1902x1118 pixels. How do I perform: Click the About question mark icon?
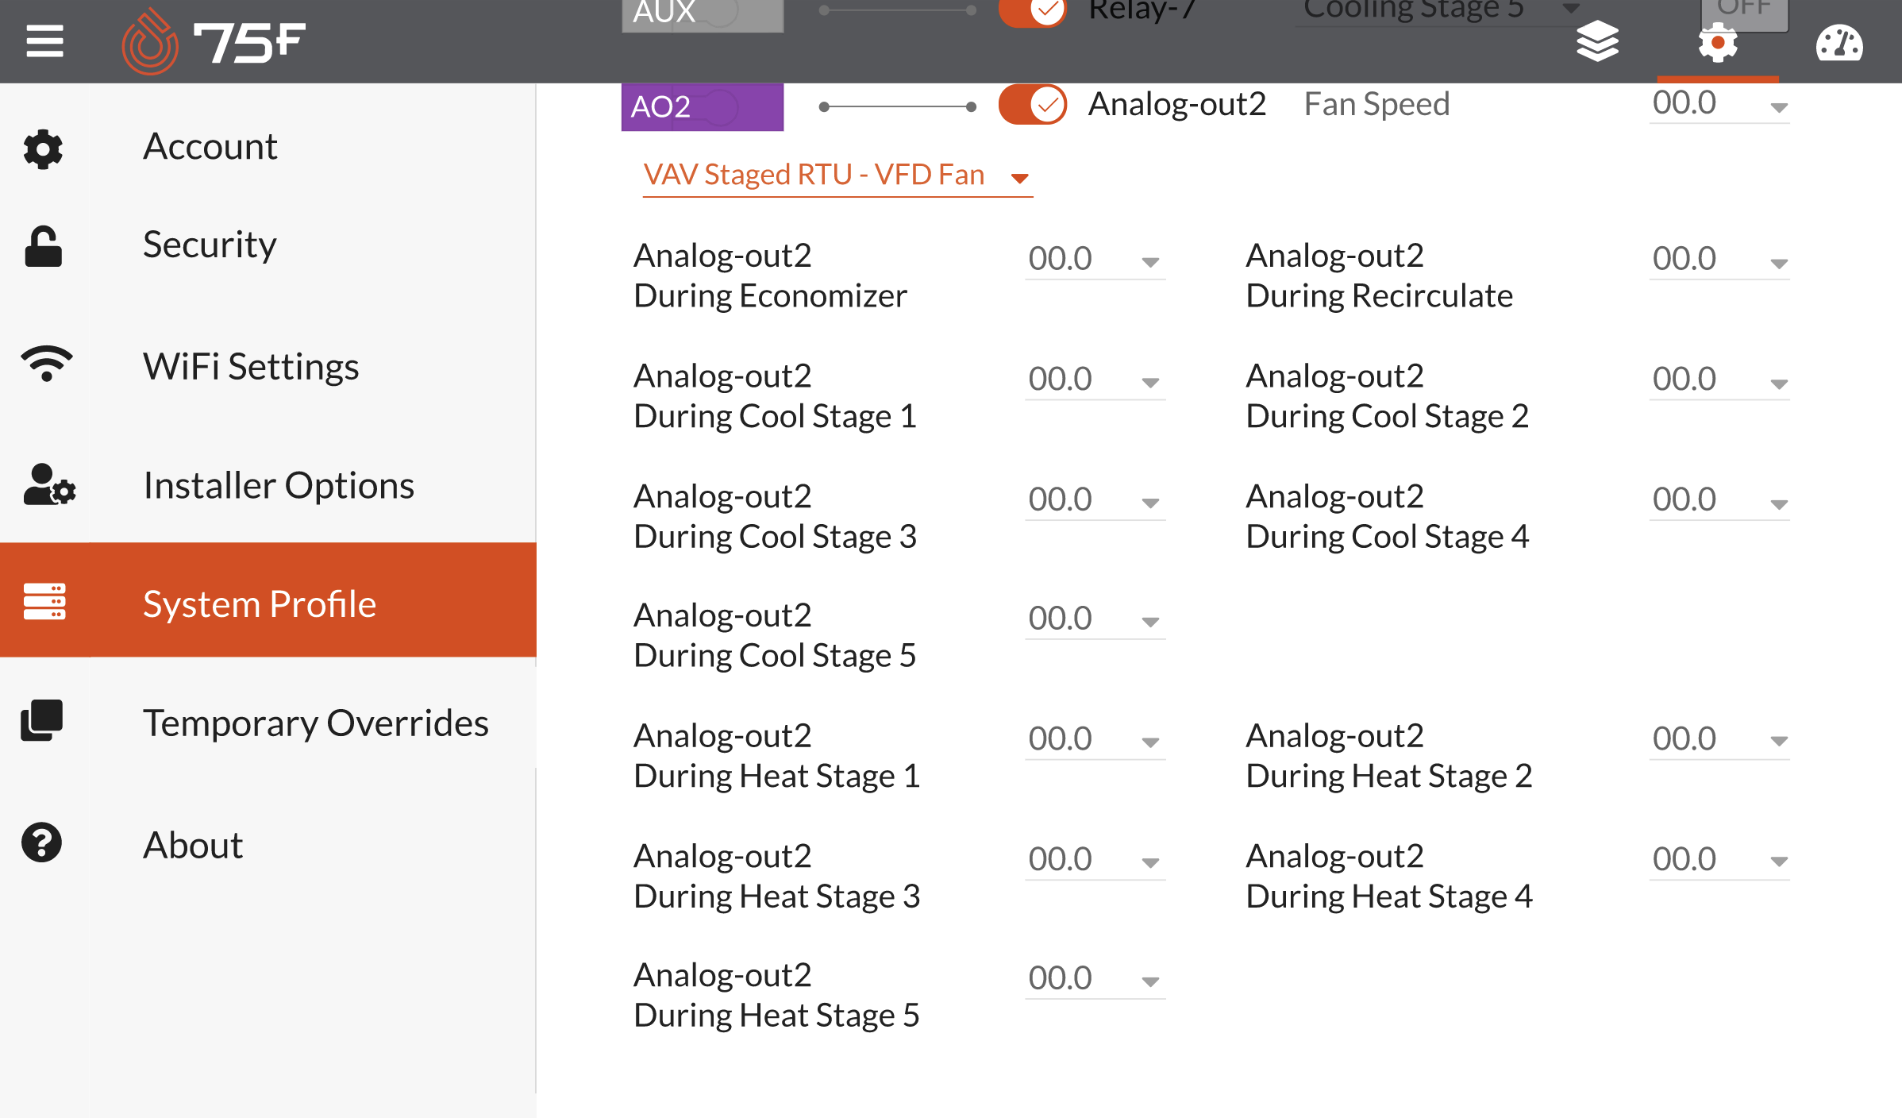42,843
